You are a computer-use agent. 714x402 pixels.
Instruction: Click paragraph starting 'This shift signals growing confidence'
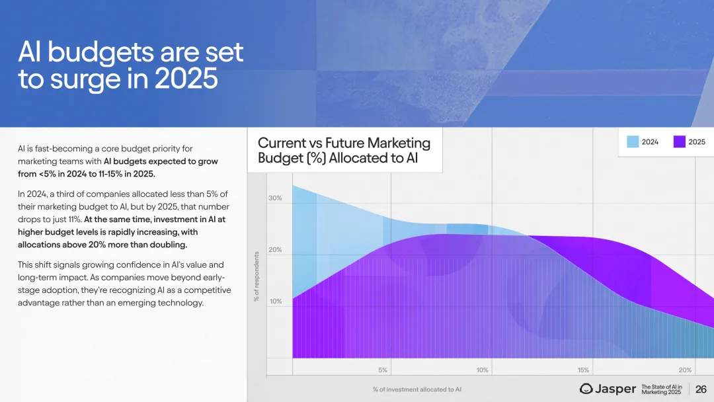click(x=124, y=284)
